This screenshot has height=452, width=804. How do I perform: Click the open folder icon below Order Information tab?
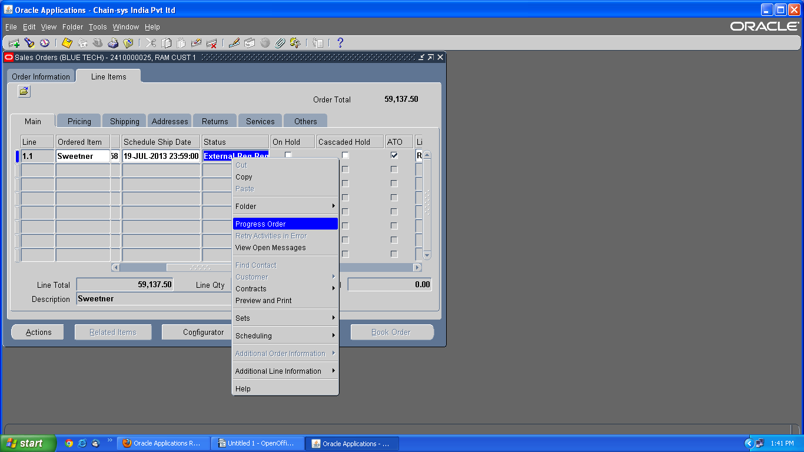(24, 91)
